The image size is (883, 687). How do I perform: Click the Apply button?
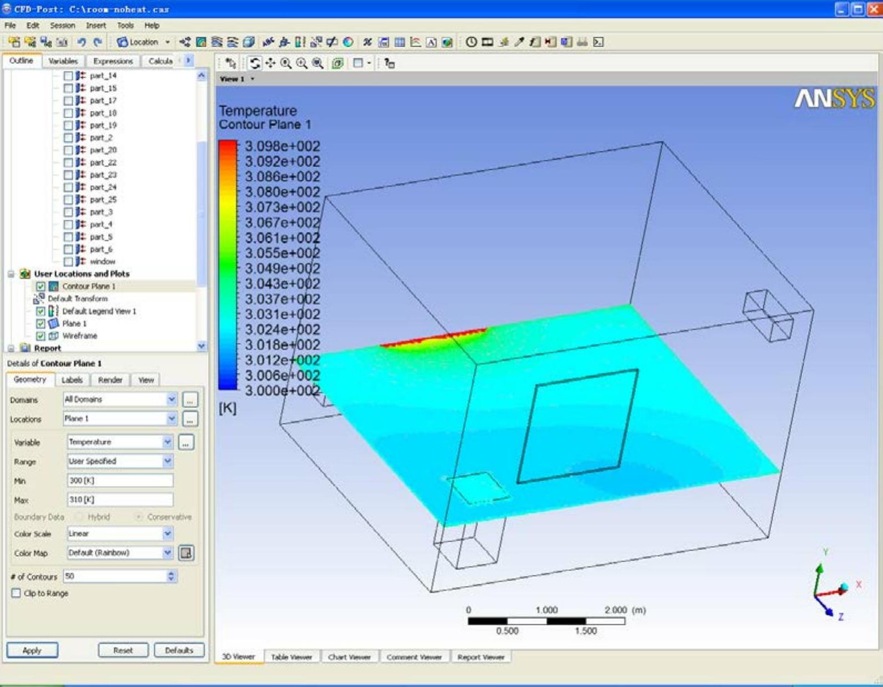[x=32, y=650]
